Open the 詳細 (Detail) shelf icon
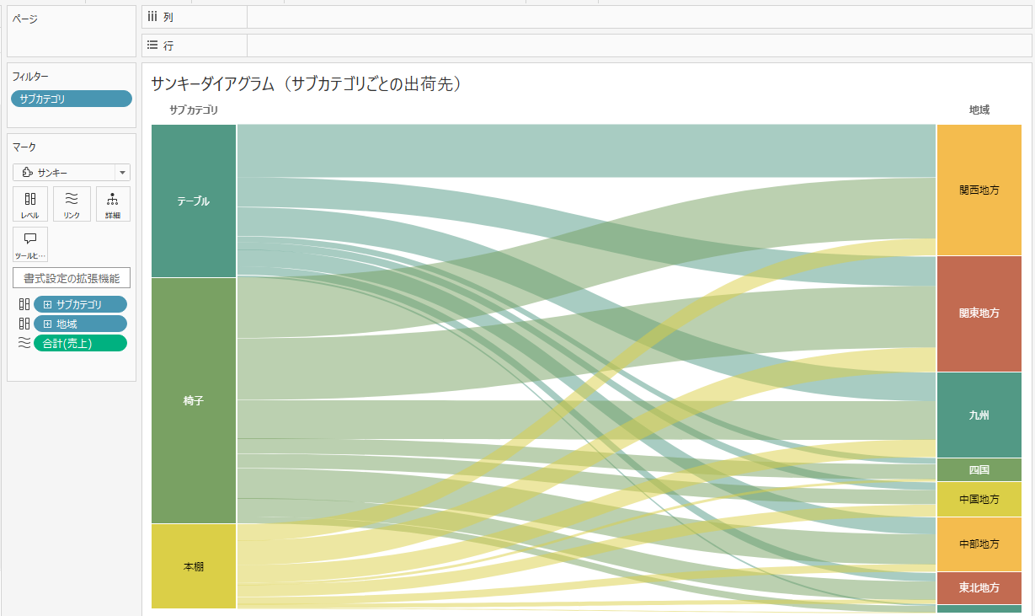The width and height of the screenshot is (1035, 616). click(113, 203)
